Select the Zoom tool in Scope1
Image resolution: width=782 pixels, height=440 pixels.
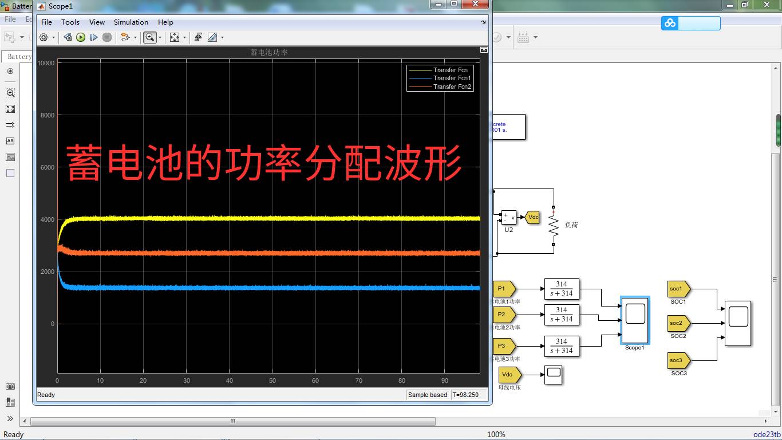point(150,37)
